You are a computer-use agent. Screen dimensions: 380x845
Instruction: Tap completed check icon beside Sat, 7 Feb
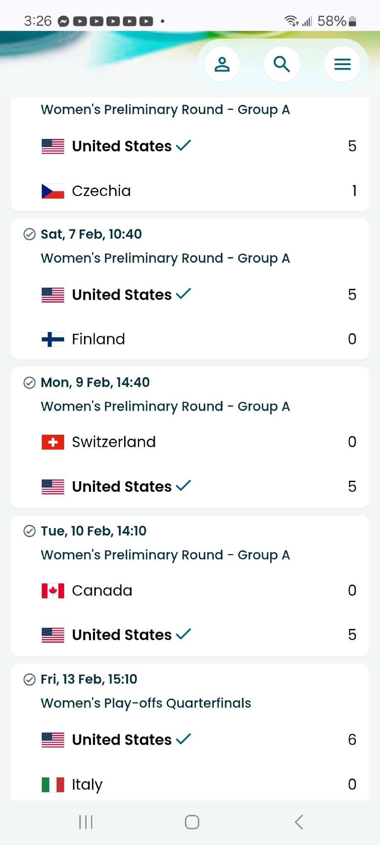click(x=29, y=234)
